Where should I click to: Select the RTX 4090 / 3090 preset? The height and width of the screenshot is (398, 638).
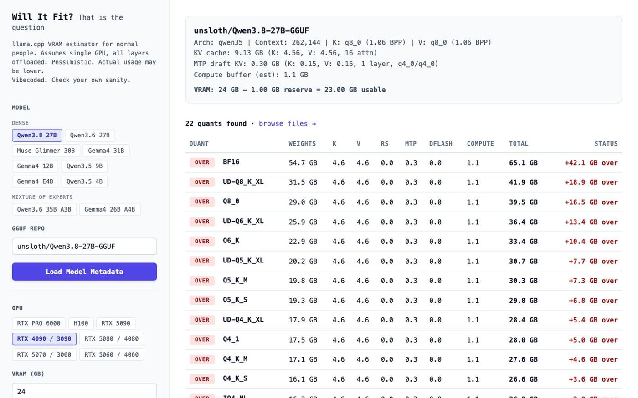pyautogui.click(x=44, y=339)
